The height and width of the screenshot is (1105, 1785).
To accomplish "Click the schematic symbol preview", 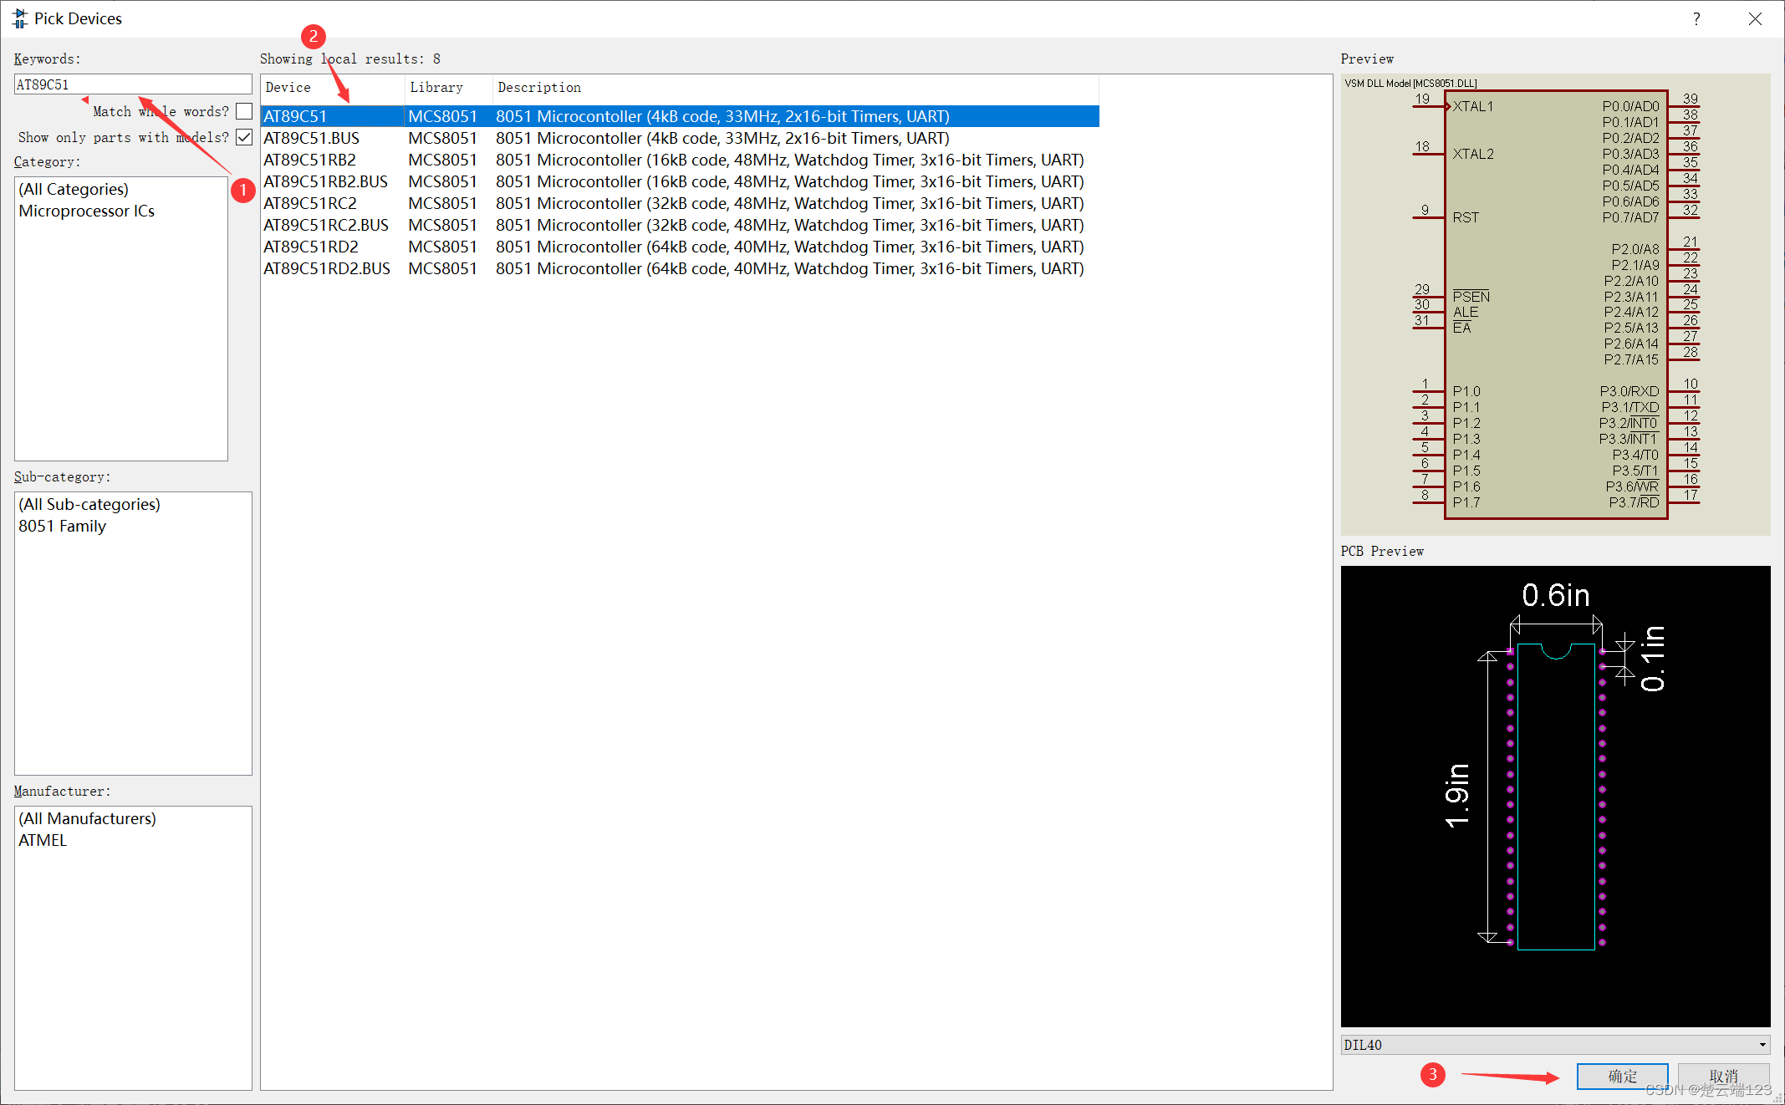I will [x=1555, y=305].
